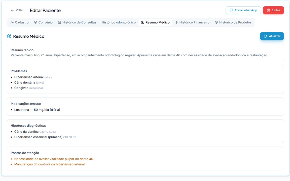Delete the patient with the Excluir button

coord(273,10)
